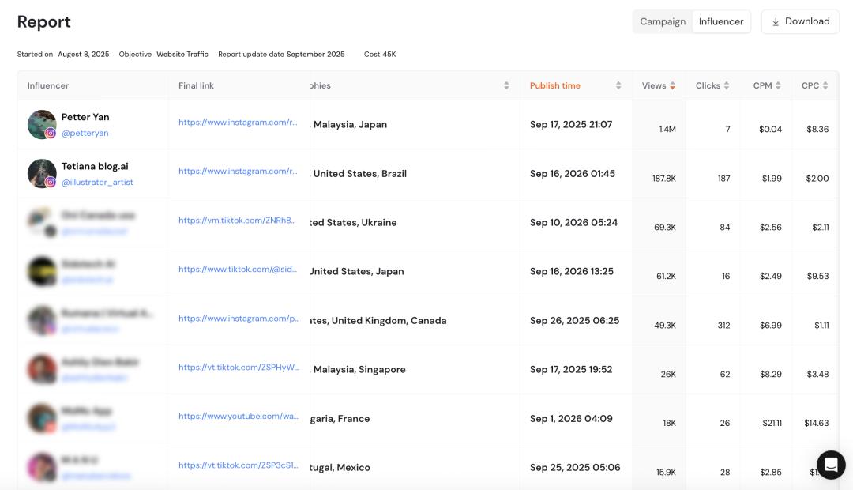Viewport: 853px width, 490px height.
Task: Open Petter Yan's Instagram final link
Action: 238,122
